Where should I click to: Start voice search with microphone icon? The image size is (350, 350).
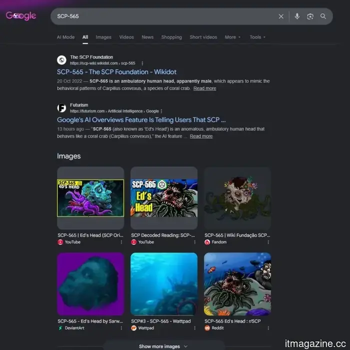click(297, 16)
